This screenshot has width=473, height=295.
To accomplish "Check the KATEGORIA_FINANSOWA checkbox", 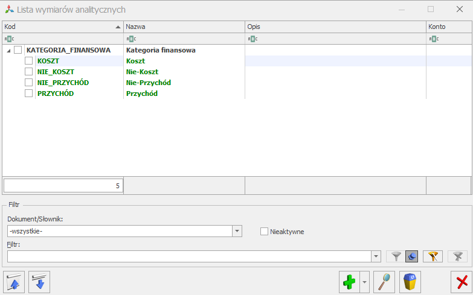I will point(18,49).
